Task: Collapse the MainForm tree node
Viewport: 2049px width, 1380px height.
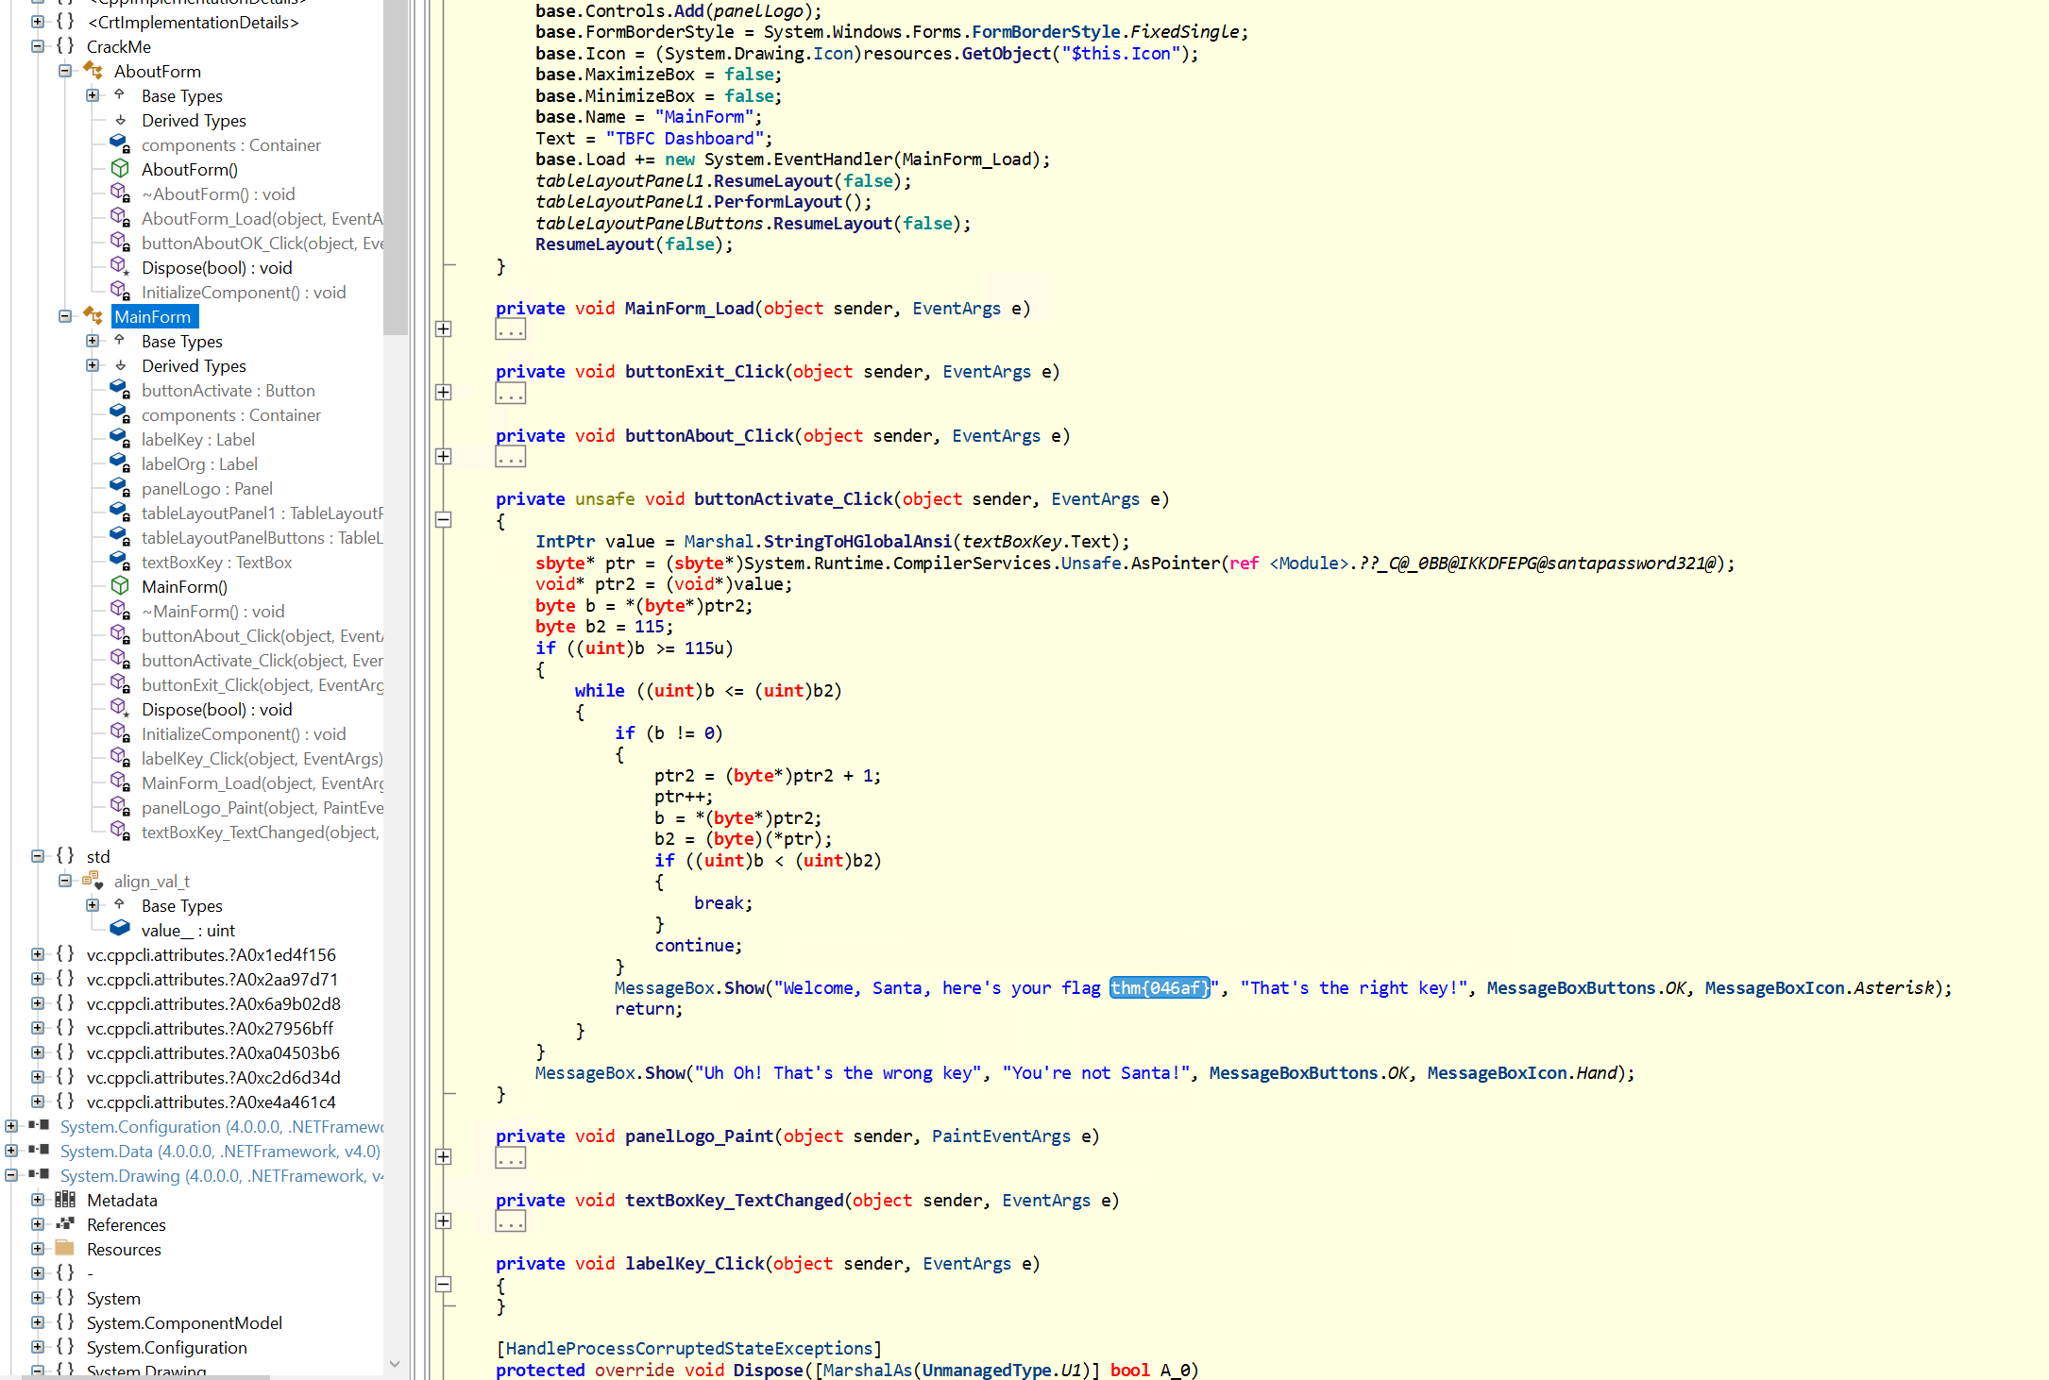Action: click(x=65, y=316)
